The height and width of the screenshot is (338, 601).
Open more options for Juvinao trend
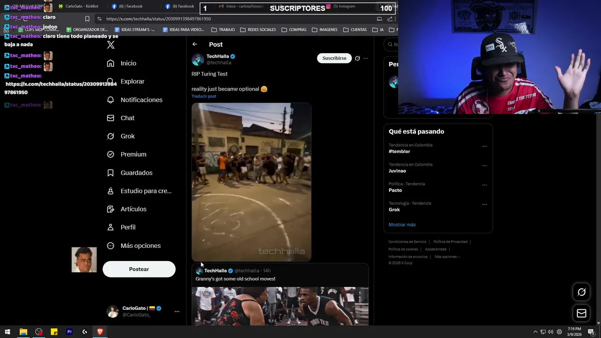click(x=485, y=166)
